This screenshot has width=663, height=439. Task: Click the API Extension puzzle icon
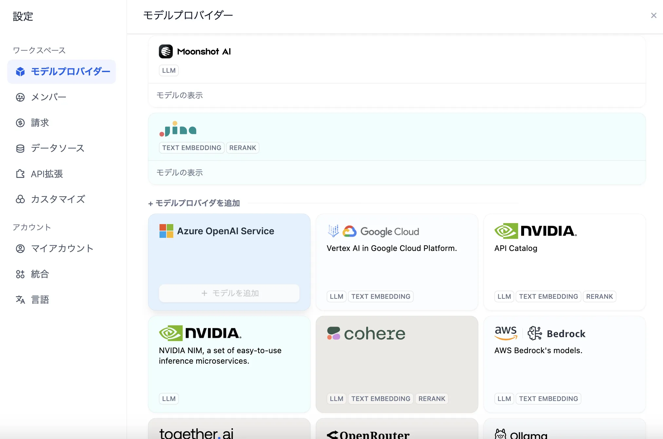20,174
